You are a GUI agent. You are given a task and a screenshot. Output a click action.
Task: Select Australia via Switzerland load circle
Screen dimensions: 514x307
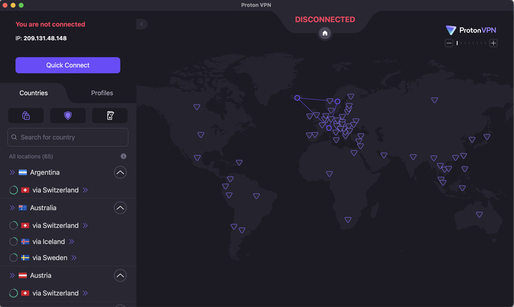click(x=13, y=225)
